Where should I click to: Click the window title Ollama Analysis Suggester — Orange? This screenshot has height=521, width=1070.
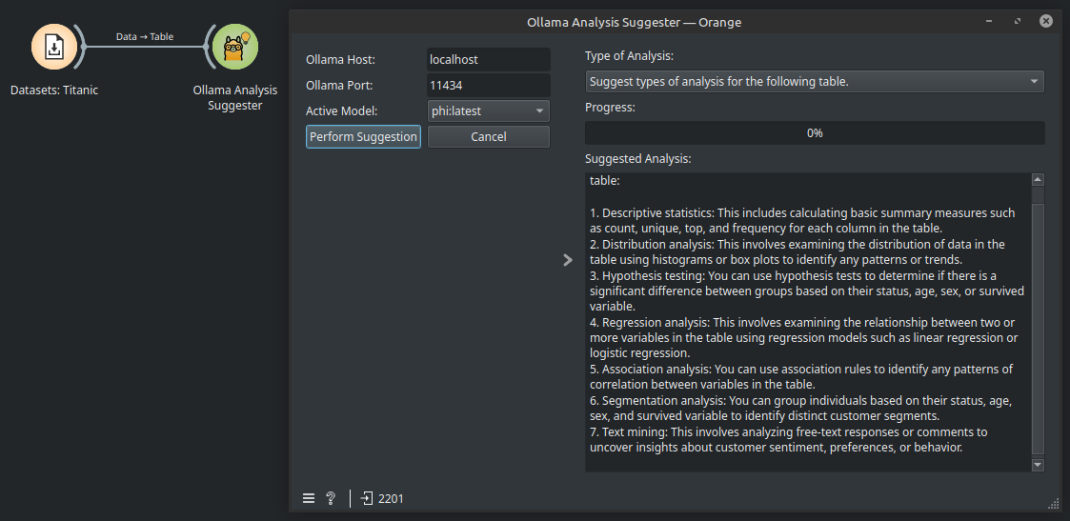[x=634, y=23]
